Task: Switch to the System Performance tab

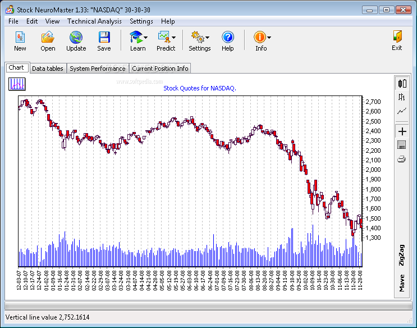Action: click(97, 69)
